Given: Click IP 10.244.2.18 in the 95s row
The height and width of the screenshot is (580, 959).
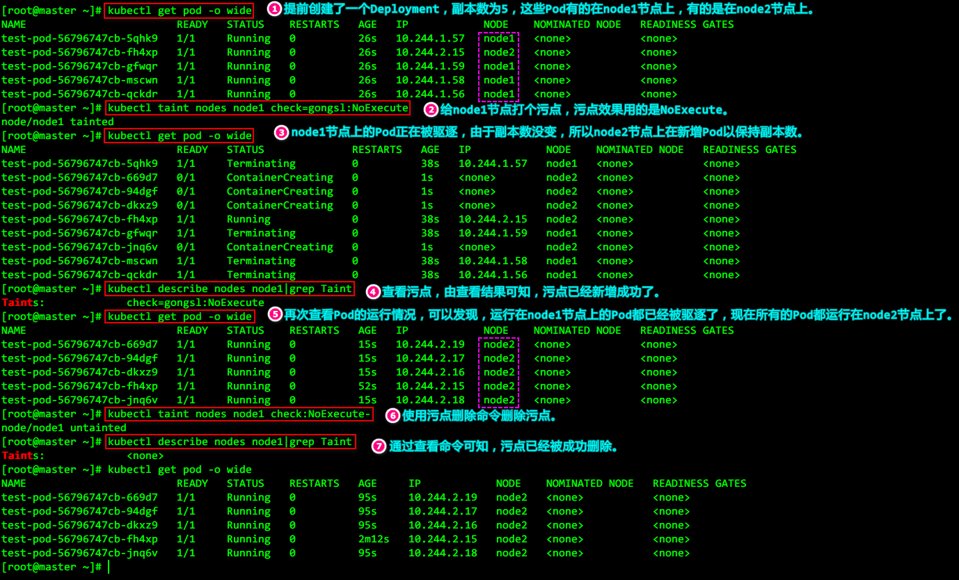Looking at the screenshot, I should point(443,553).
